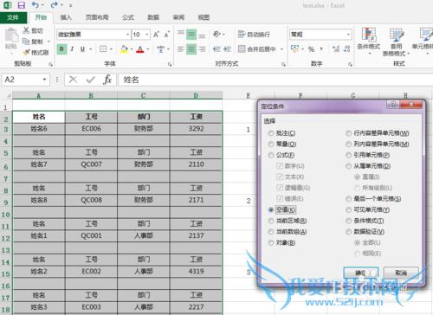
Task: Expand the Name Box dropdown arrow
Action: [x=44, y=80]
